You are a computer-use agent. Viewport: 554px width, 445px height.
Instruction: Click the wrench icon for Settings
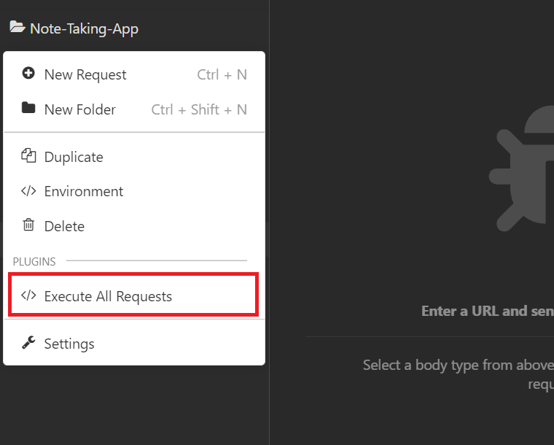point(28,342)
